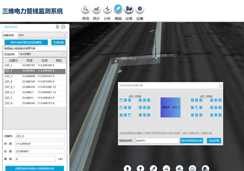This screenshot has width=244, height=171.
Task: Click the compass icon in bottom toolbar
Action: 153,169
